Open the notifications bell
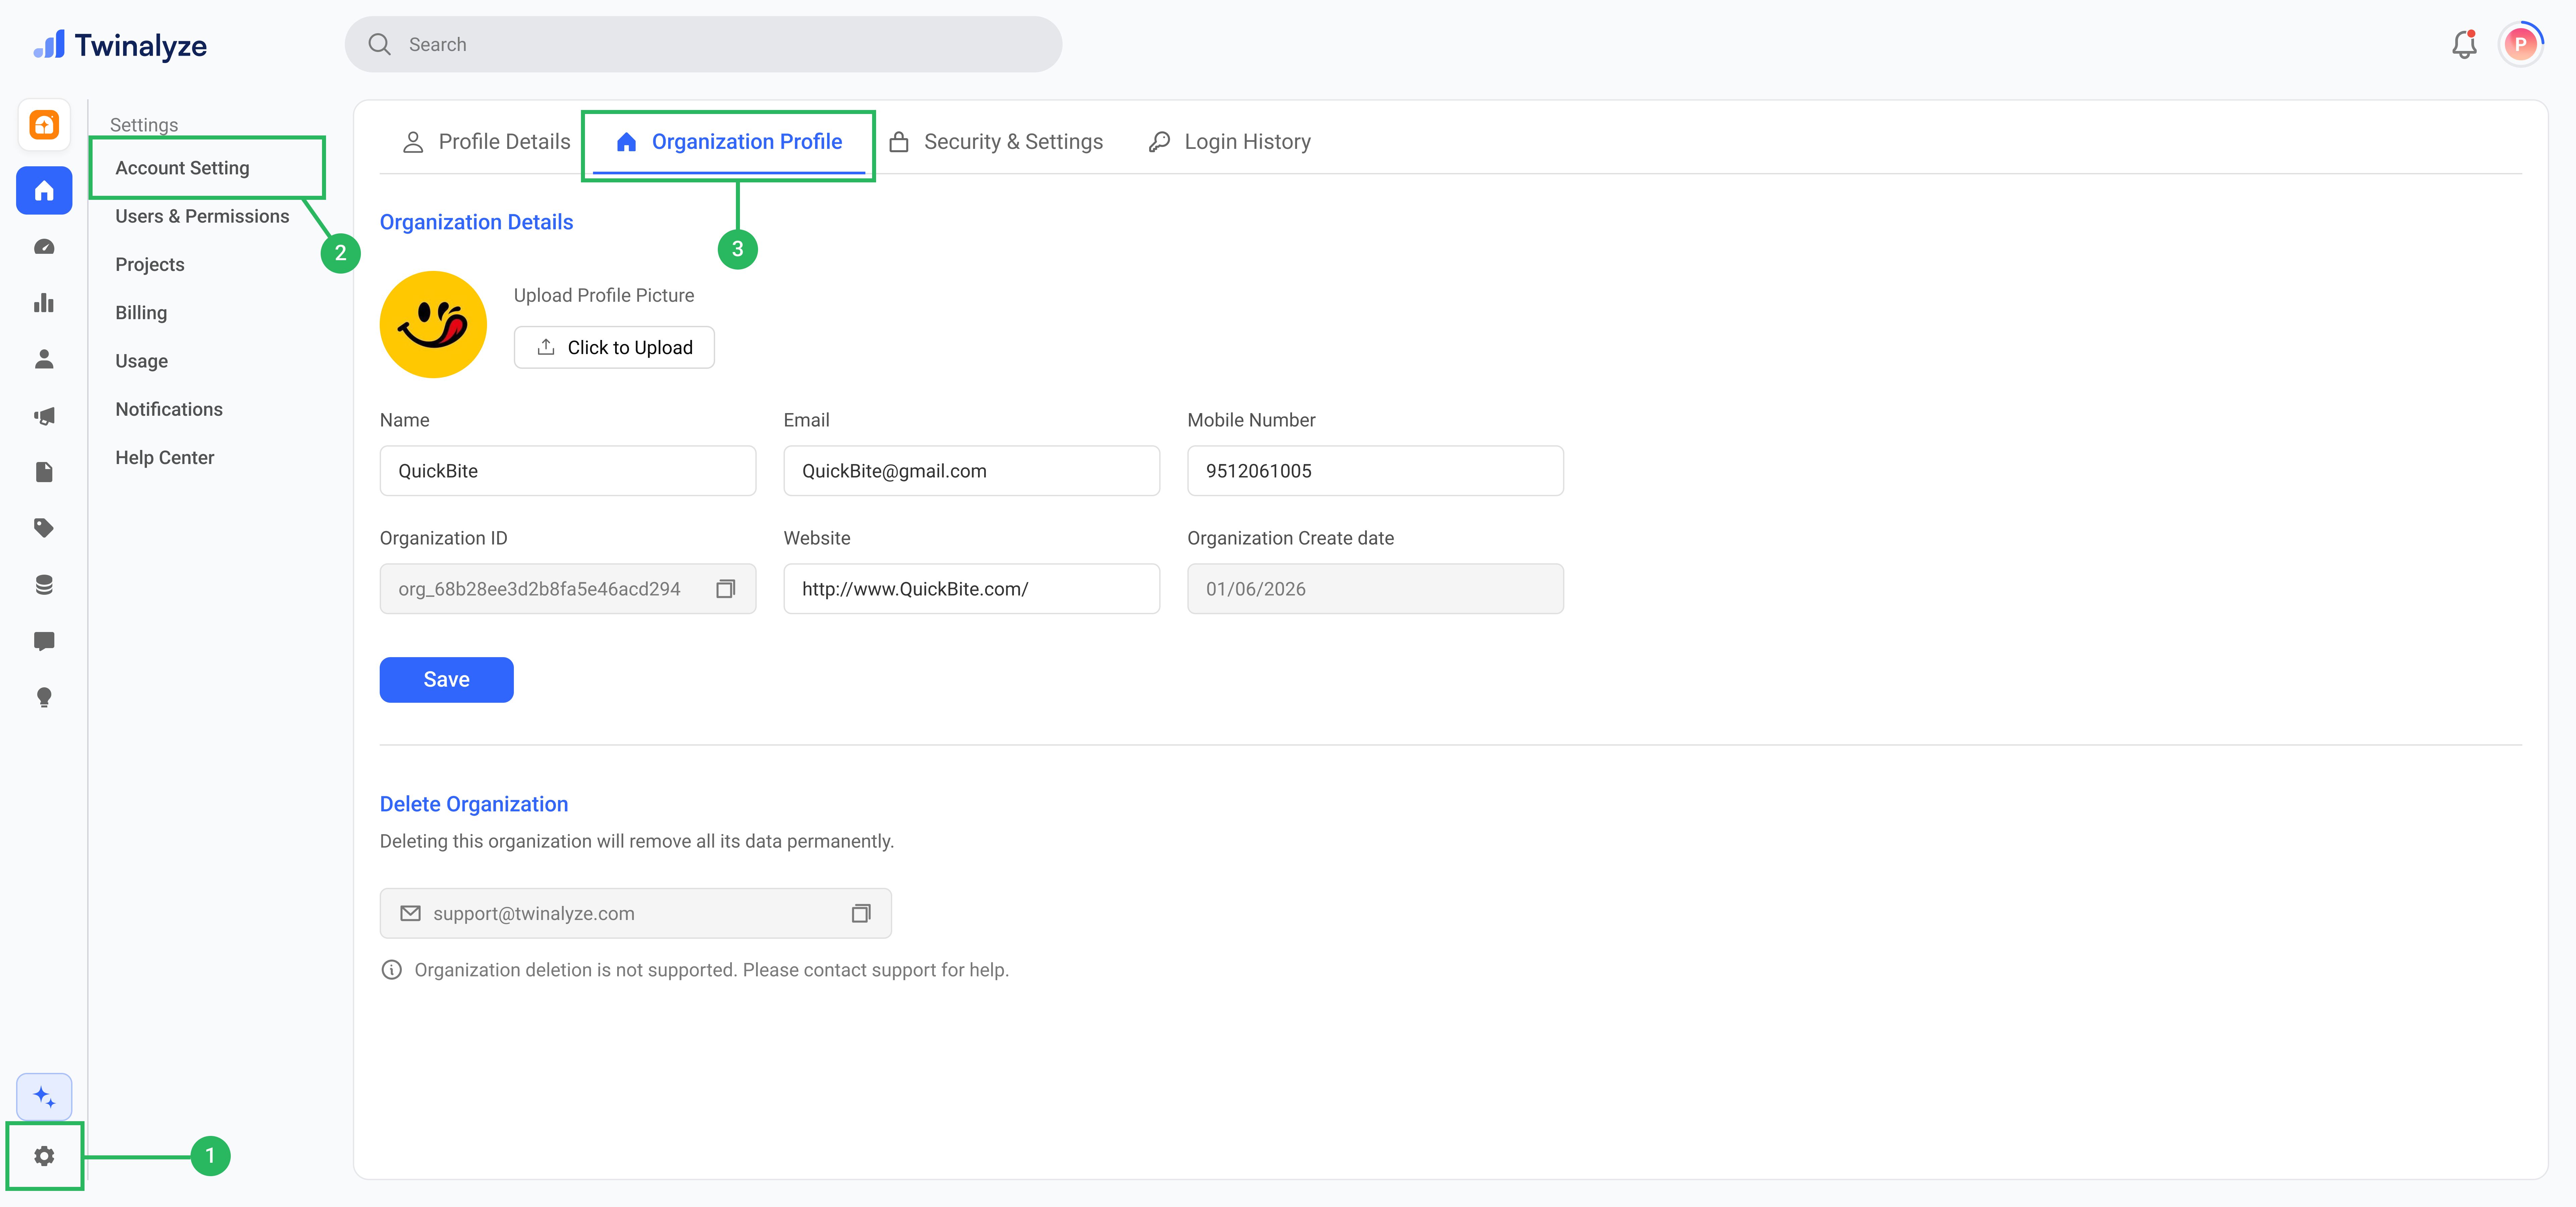The height and width of the screenshot is (1207, 2576). click(x=2464, y=45)
